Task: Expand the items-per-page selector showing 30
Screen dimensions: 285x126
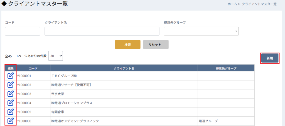Action: [56, 56]
